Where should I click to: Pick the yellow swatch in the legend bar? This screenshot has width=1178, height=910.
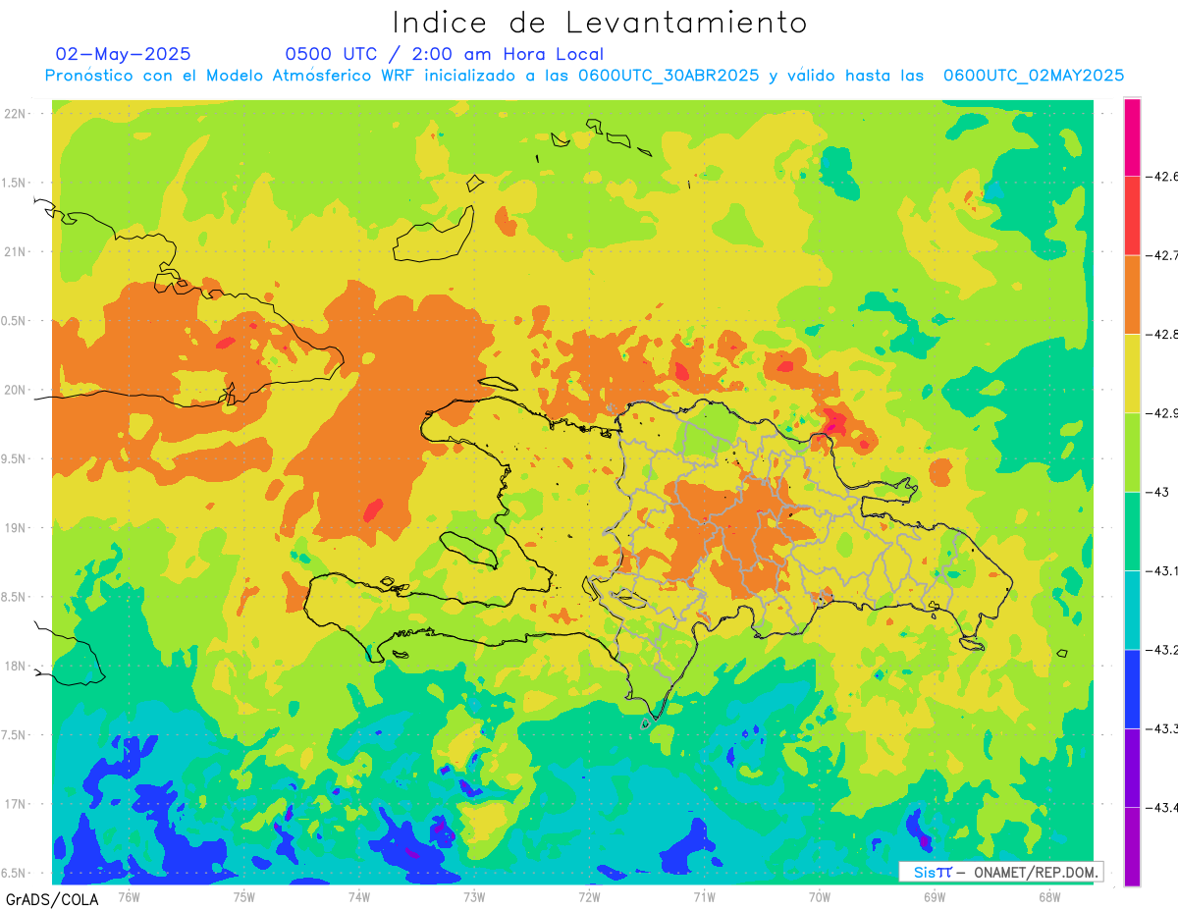[1133, 374]
